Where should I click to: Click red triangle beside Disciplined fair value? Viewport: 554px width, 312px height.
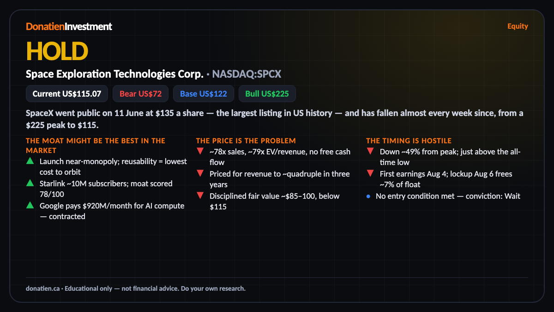(200, 196)
